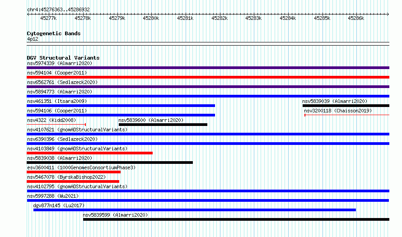The width and height of the screenshot is (402, 237).
Task: Click the 45280k ruler tick label
Action: 151,18
